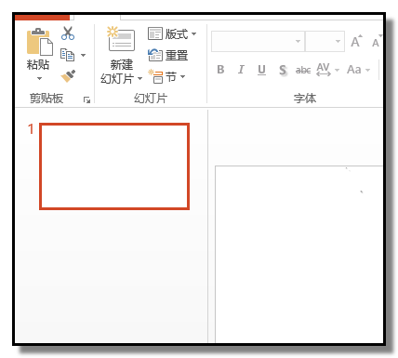The height and width of the screenshot is (358, 398).
Task: Open the 版式 layout dropdown
Action: tap(172, 33)
